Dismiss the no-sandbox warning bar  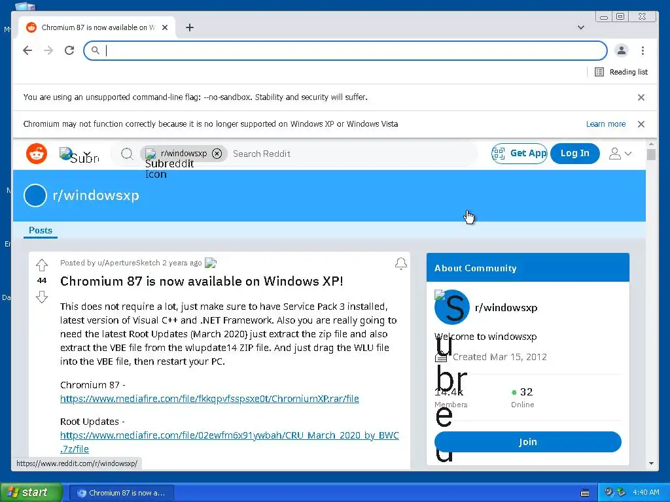pos(641,97)
